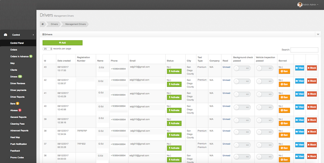Toggle Vehicle Inspection passed for driver 37
Image resolution: width=324 pixels, height=163 pixels.
(x=265, y=145)
